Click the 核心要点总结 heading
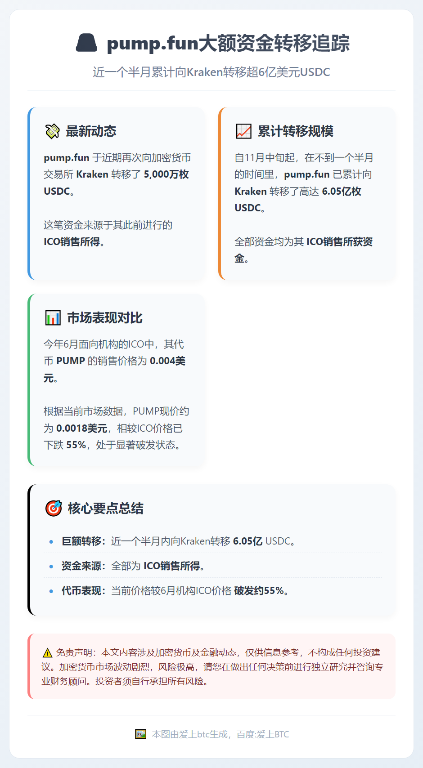The width and height of the screenshot is (423, 768). [x=106, y=509]
